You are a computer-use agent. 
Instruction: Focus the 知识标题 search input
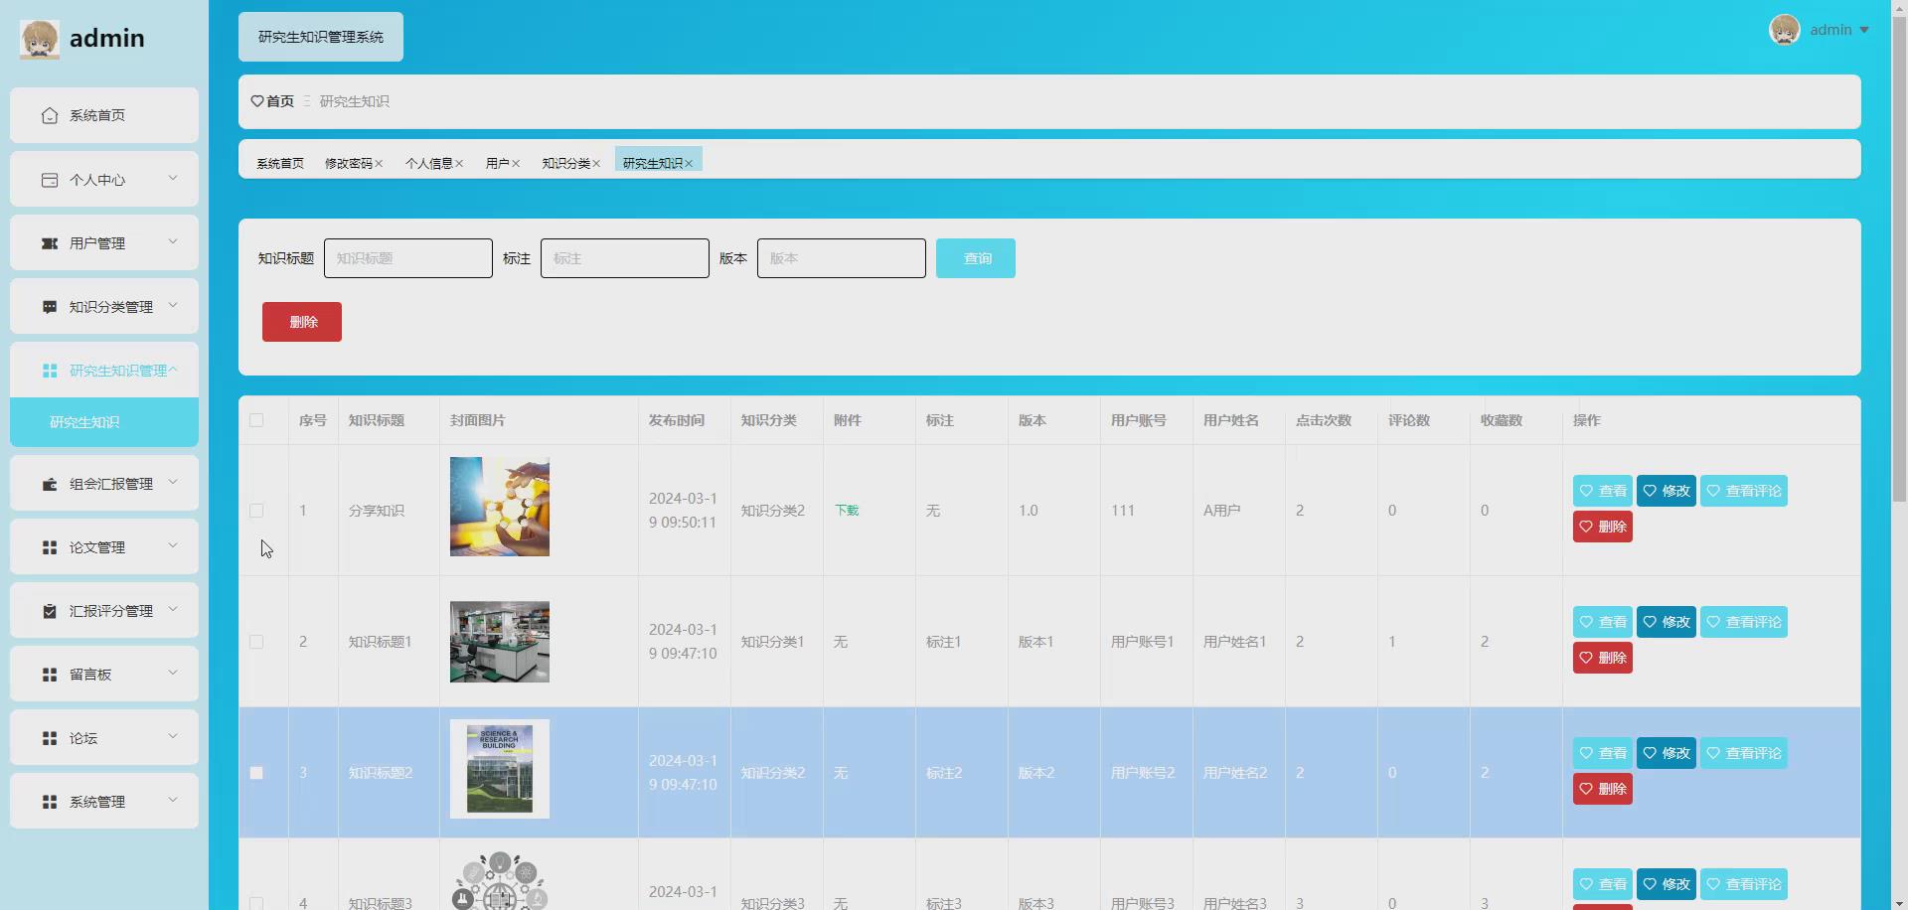(408, 258)
